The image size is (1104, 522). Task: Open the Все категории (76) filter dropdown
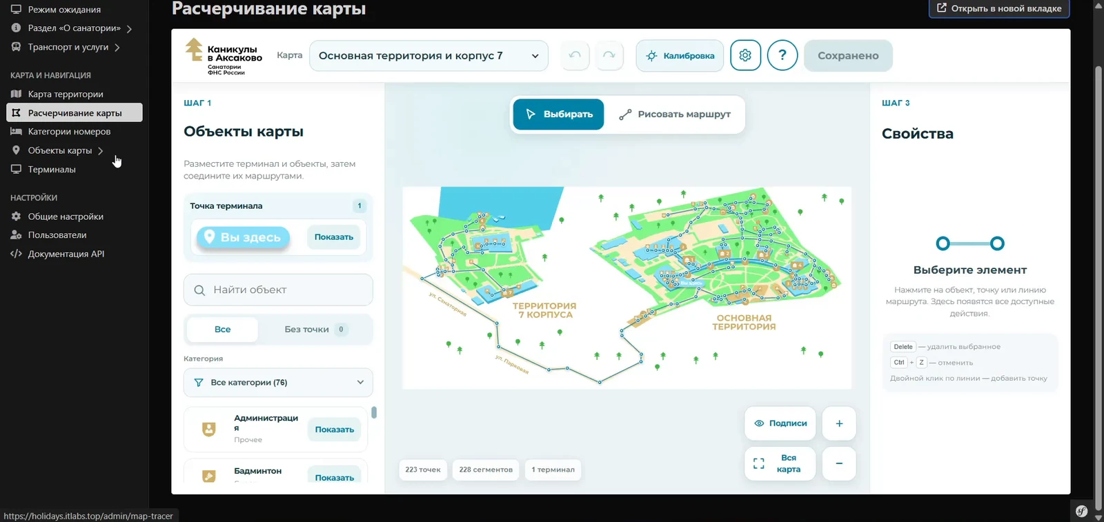[x=278, y=383]
